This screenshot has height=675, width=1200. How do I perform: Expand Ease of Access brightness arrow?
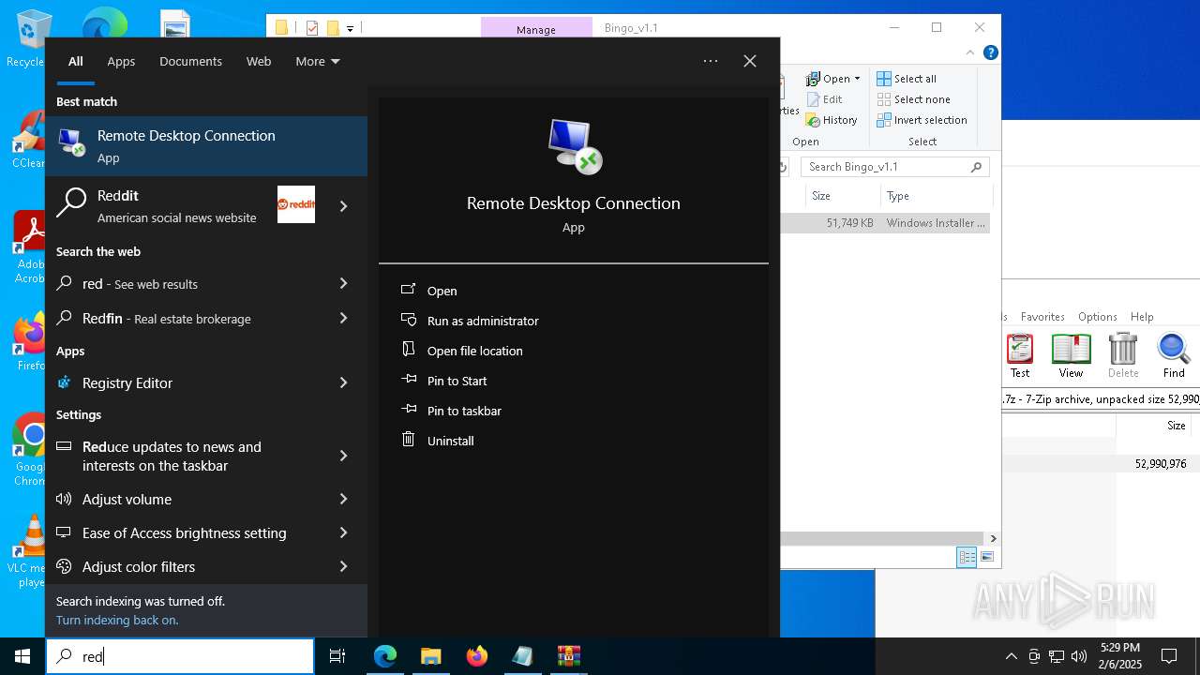[343, 532]
